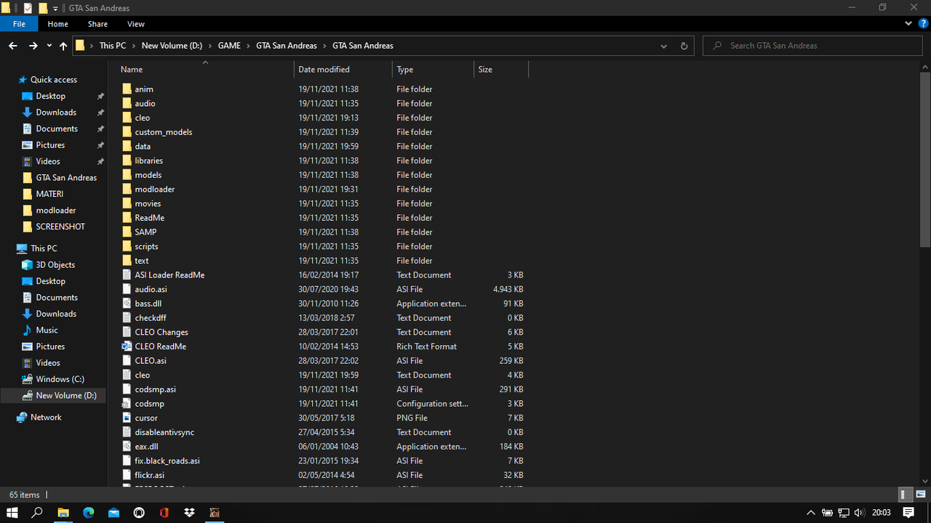931x523 pixels.
Task: Open the volume control in tray
Action: pos(860,513)
